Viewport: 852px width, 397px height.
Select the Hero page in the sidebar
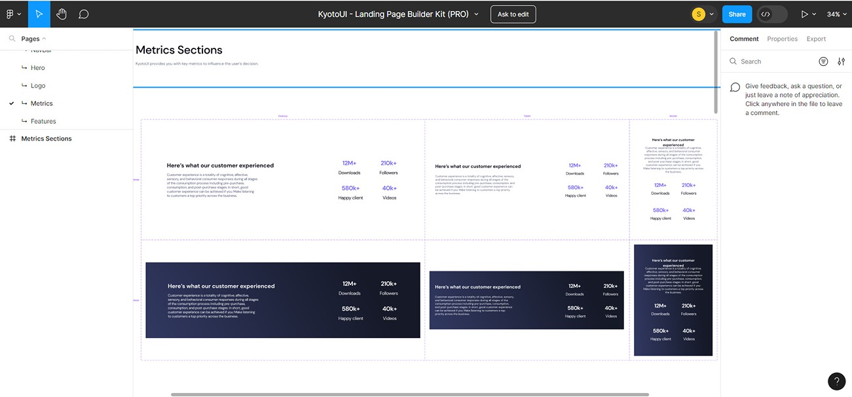37,67
